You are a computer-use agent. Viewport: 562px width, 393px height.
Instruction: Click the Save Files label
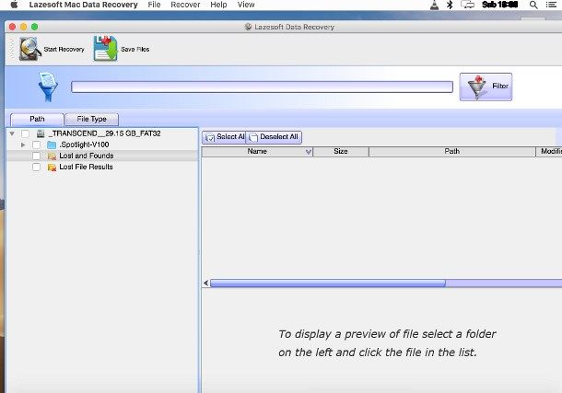[135, 49]
